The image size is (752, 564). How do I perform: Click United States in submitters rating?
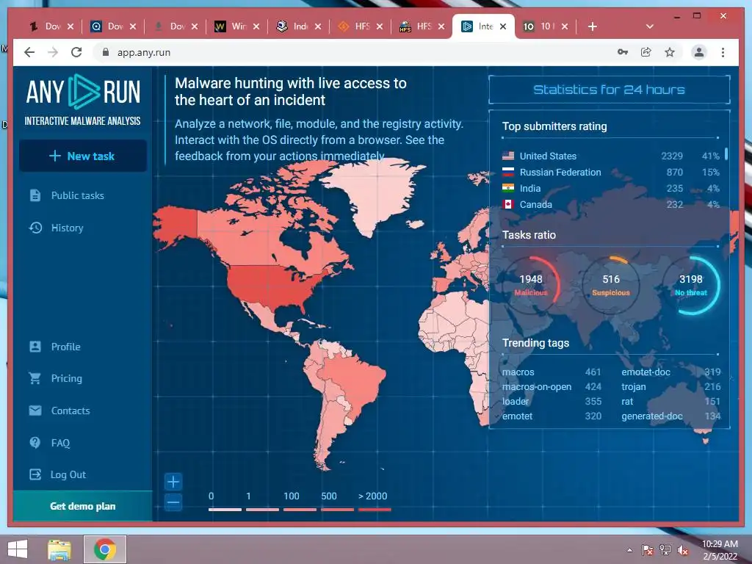click(x=610, y=156)
